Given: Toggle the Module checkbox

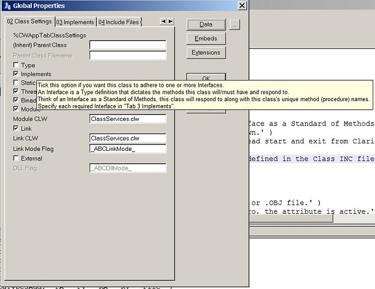Looking at the screenshot, I should click(x=16, y=109).
